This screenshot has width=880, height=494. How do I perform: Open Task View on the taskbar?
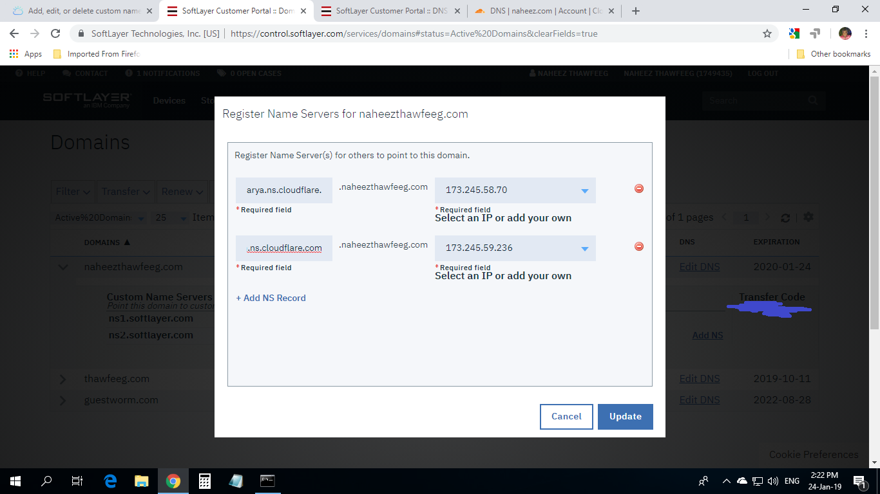[x=77, y=480]
